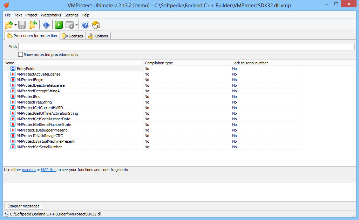This screenshot has width=359, height=220.
Task: Click the E icon beside VMProtectGetCurrentHWID
Action: (13, 108)
